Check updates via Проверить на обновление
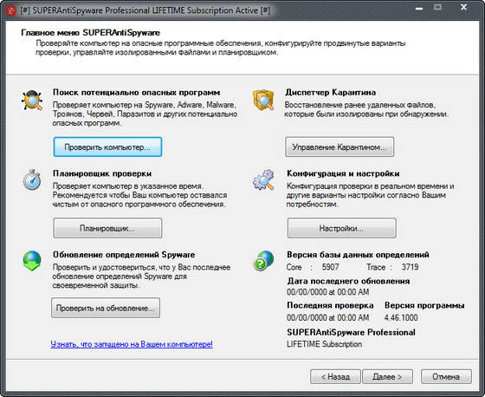 tap(106, 308)
